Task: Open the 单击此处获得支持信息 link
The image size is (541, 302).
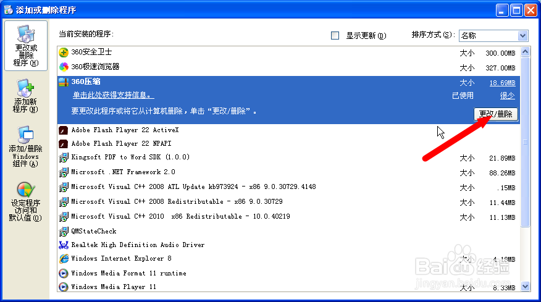Action: [x=113, y=95]
